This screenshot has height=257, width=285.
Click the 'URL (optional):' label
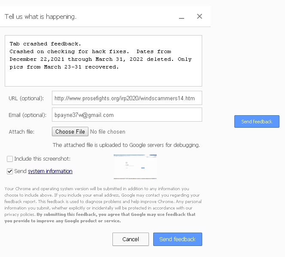26,98
